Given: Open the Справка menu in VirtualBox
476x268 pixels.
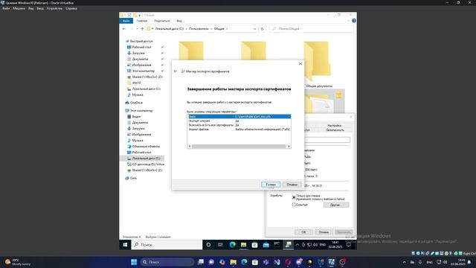Looking at the screenshot, I should coord(71,8).
